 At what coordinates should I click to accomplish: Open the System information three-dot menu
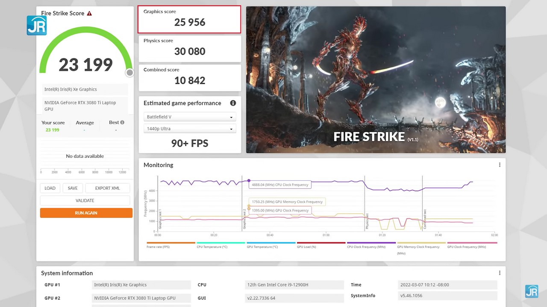[x=500, y=273]
